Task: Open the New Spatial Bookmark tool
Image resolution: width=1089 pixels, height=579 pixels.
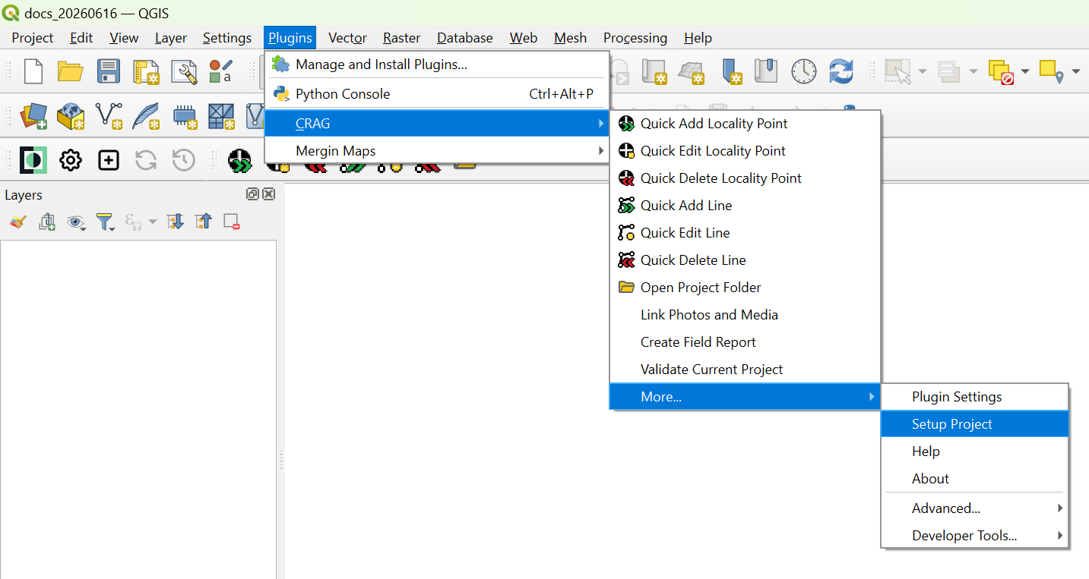Action: coord(732,71)
